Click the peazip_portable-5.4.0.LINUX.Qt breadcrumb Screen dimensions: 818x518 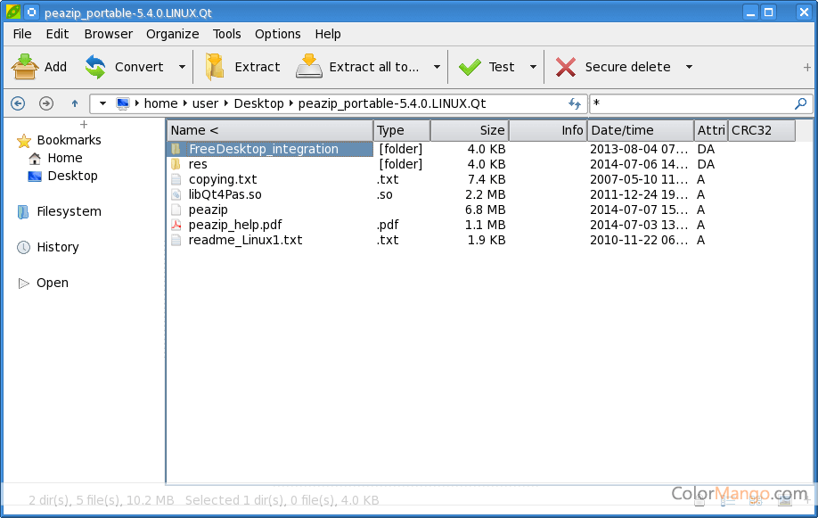coord(392,103)
